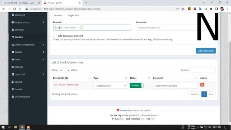Screen dimensions: 231x130
Task: Click the Blacklist ban icon
Action: 13,37
